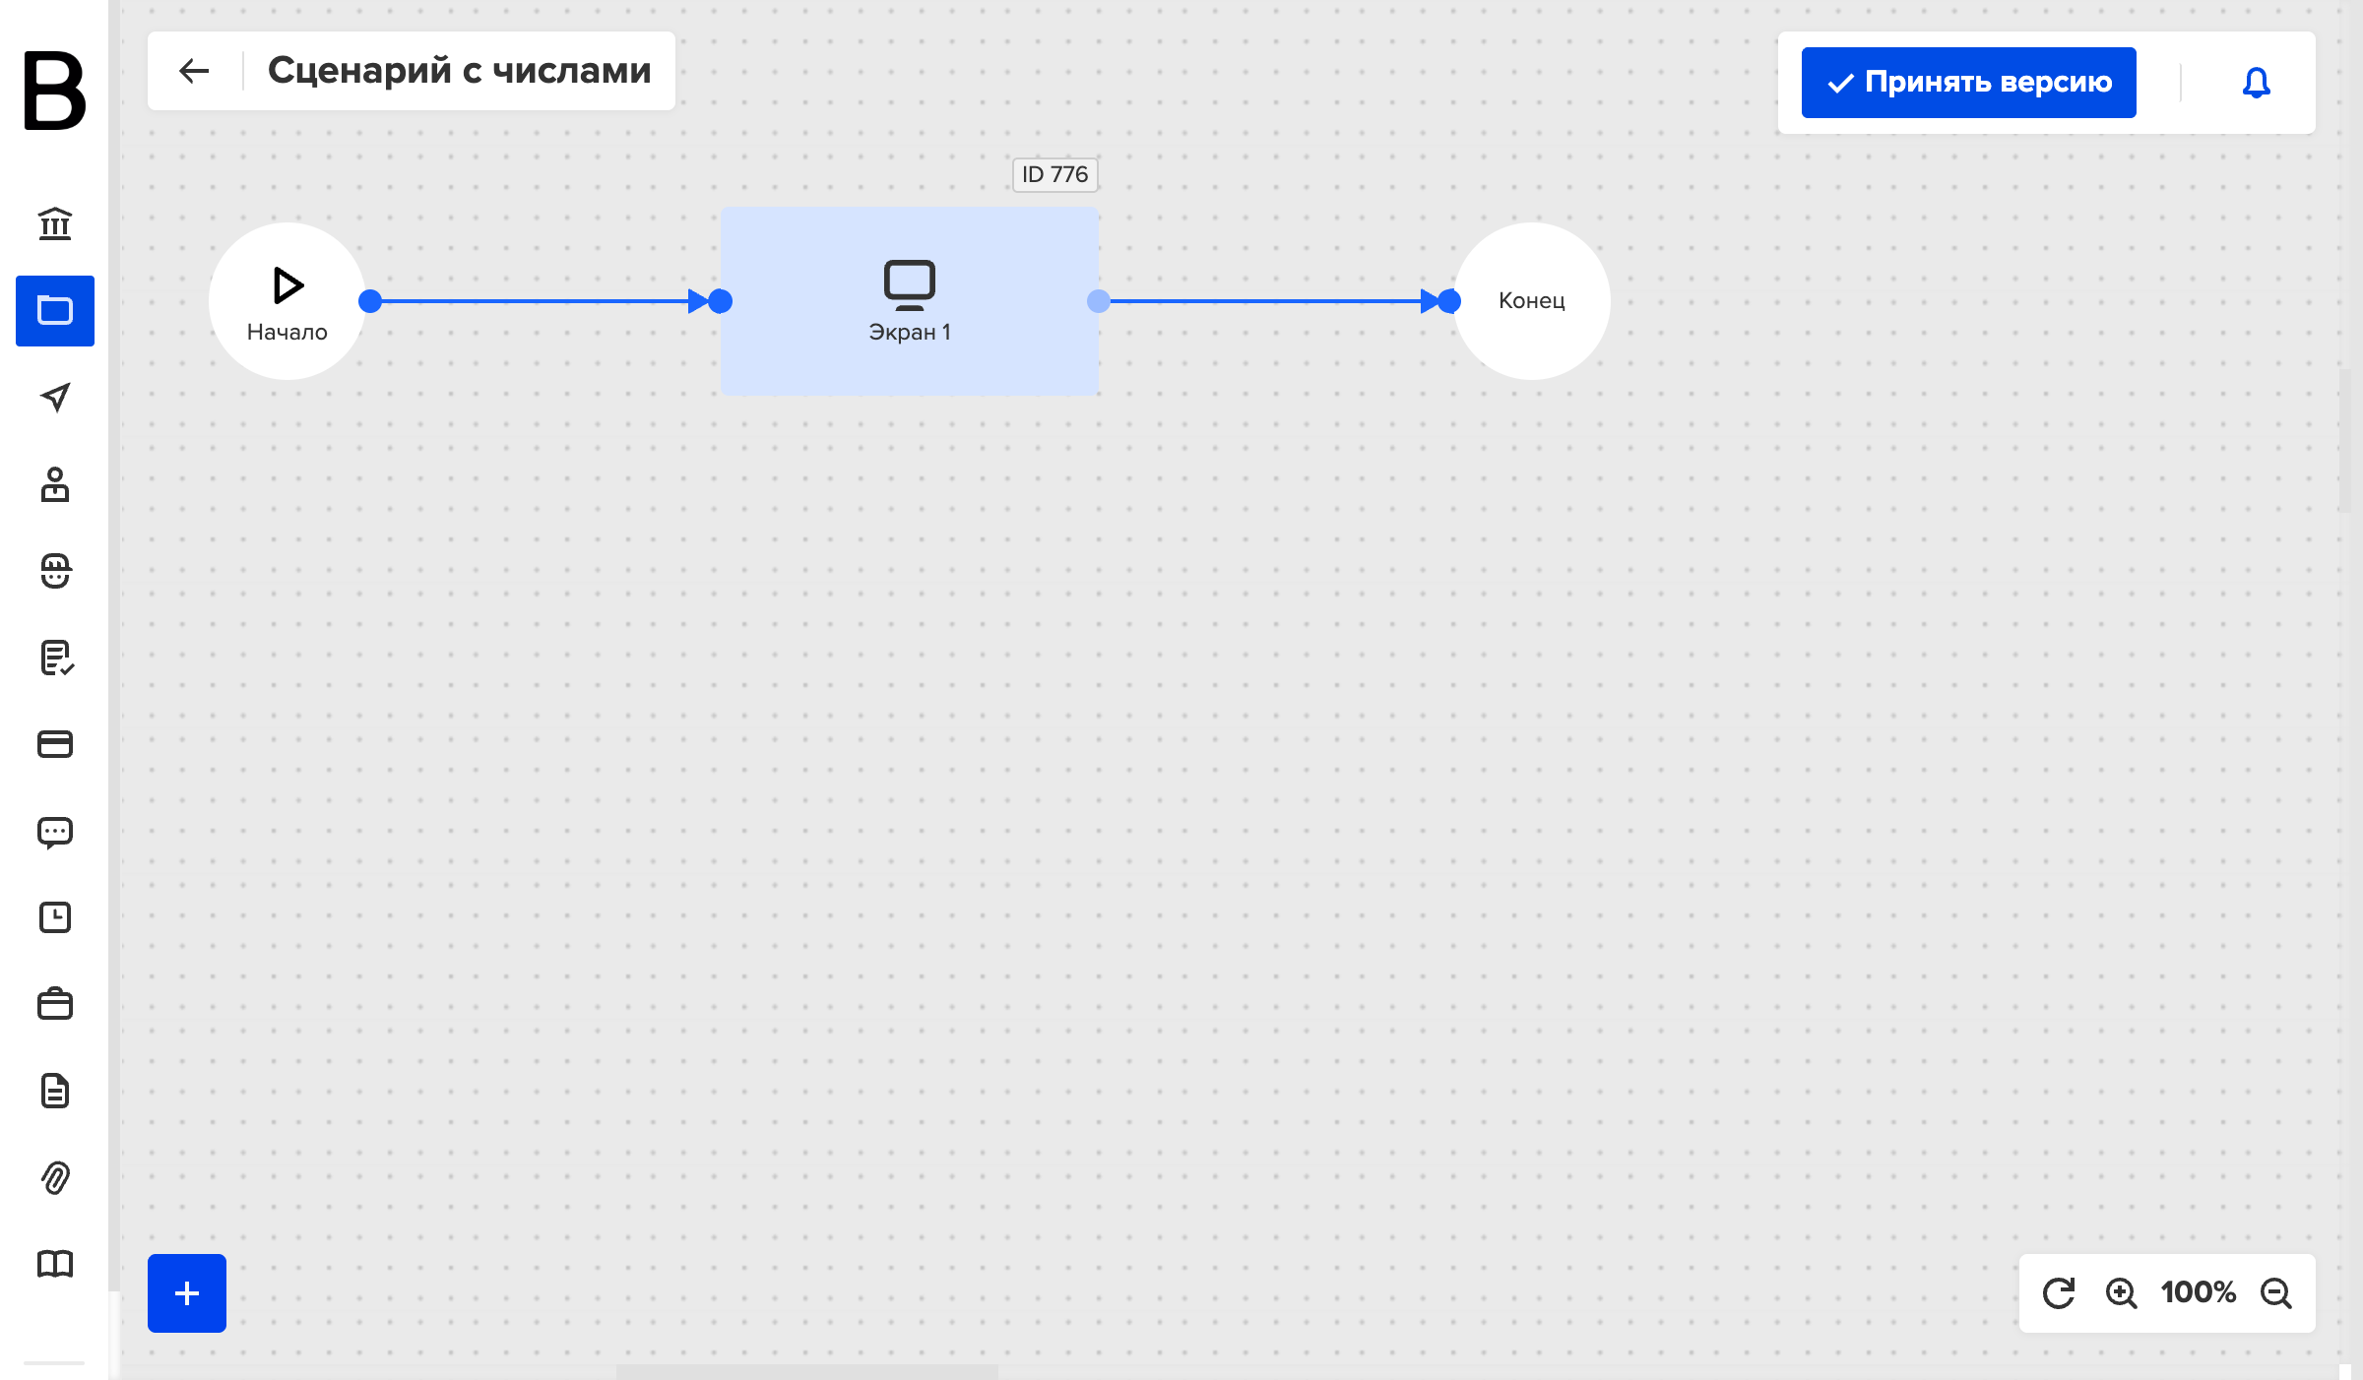The height and width of the screenshot is (1380, 2363).
Task: Select the Экран 1 node
Action: pos(910,301)
